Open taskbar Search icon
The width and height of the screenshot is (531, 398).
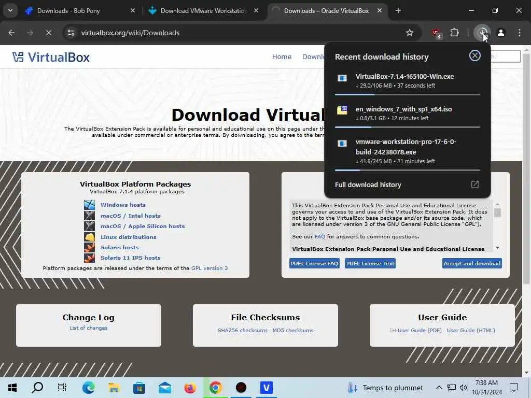point(37,388)
